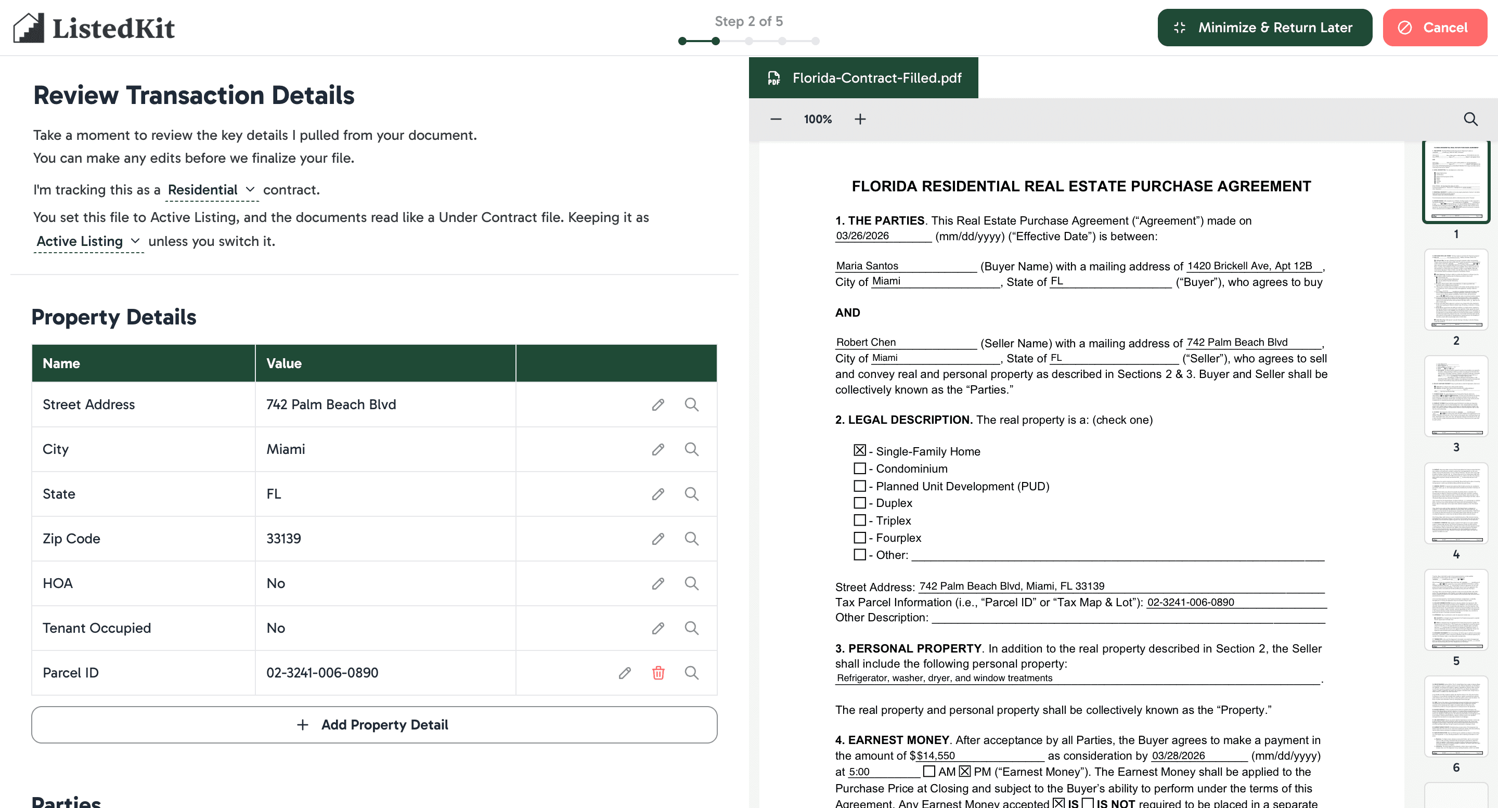This screenshot has height=808, width=1498.
Task: Cancel the transaction review
Action: point(1434,28)
